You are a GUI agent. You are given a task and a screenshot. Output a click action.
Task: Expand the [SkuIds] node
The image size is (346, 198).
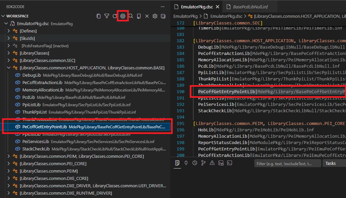coord(9,38)
